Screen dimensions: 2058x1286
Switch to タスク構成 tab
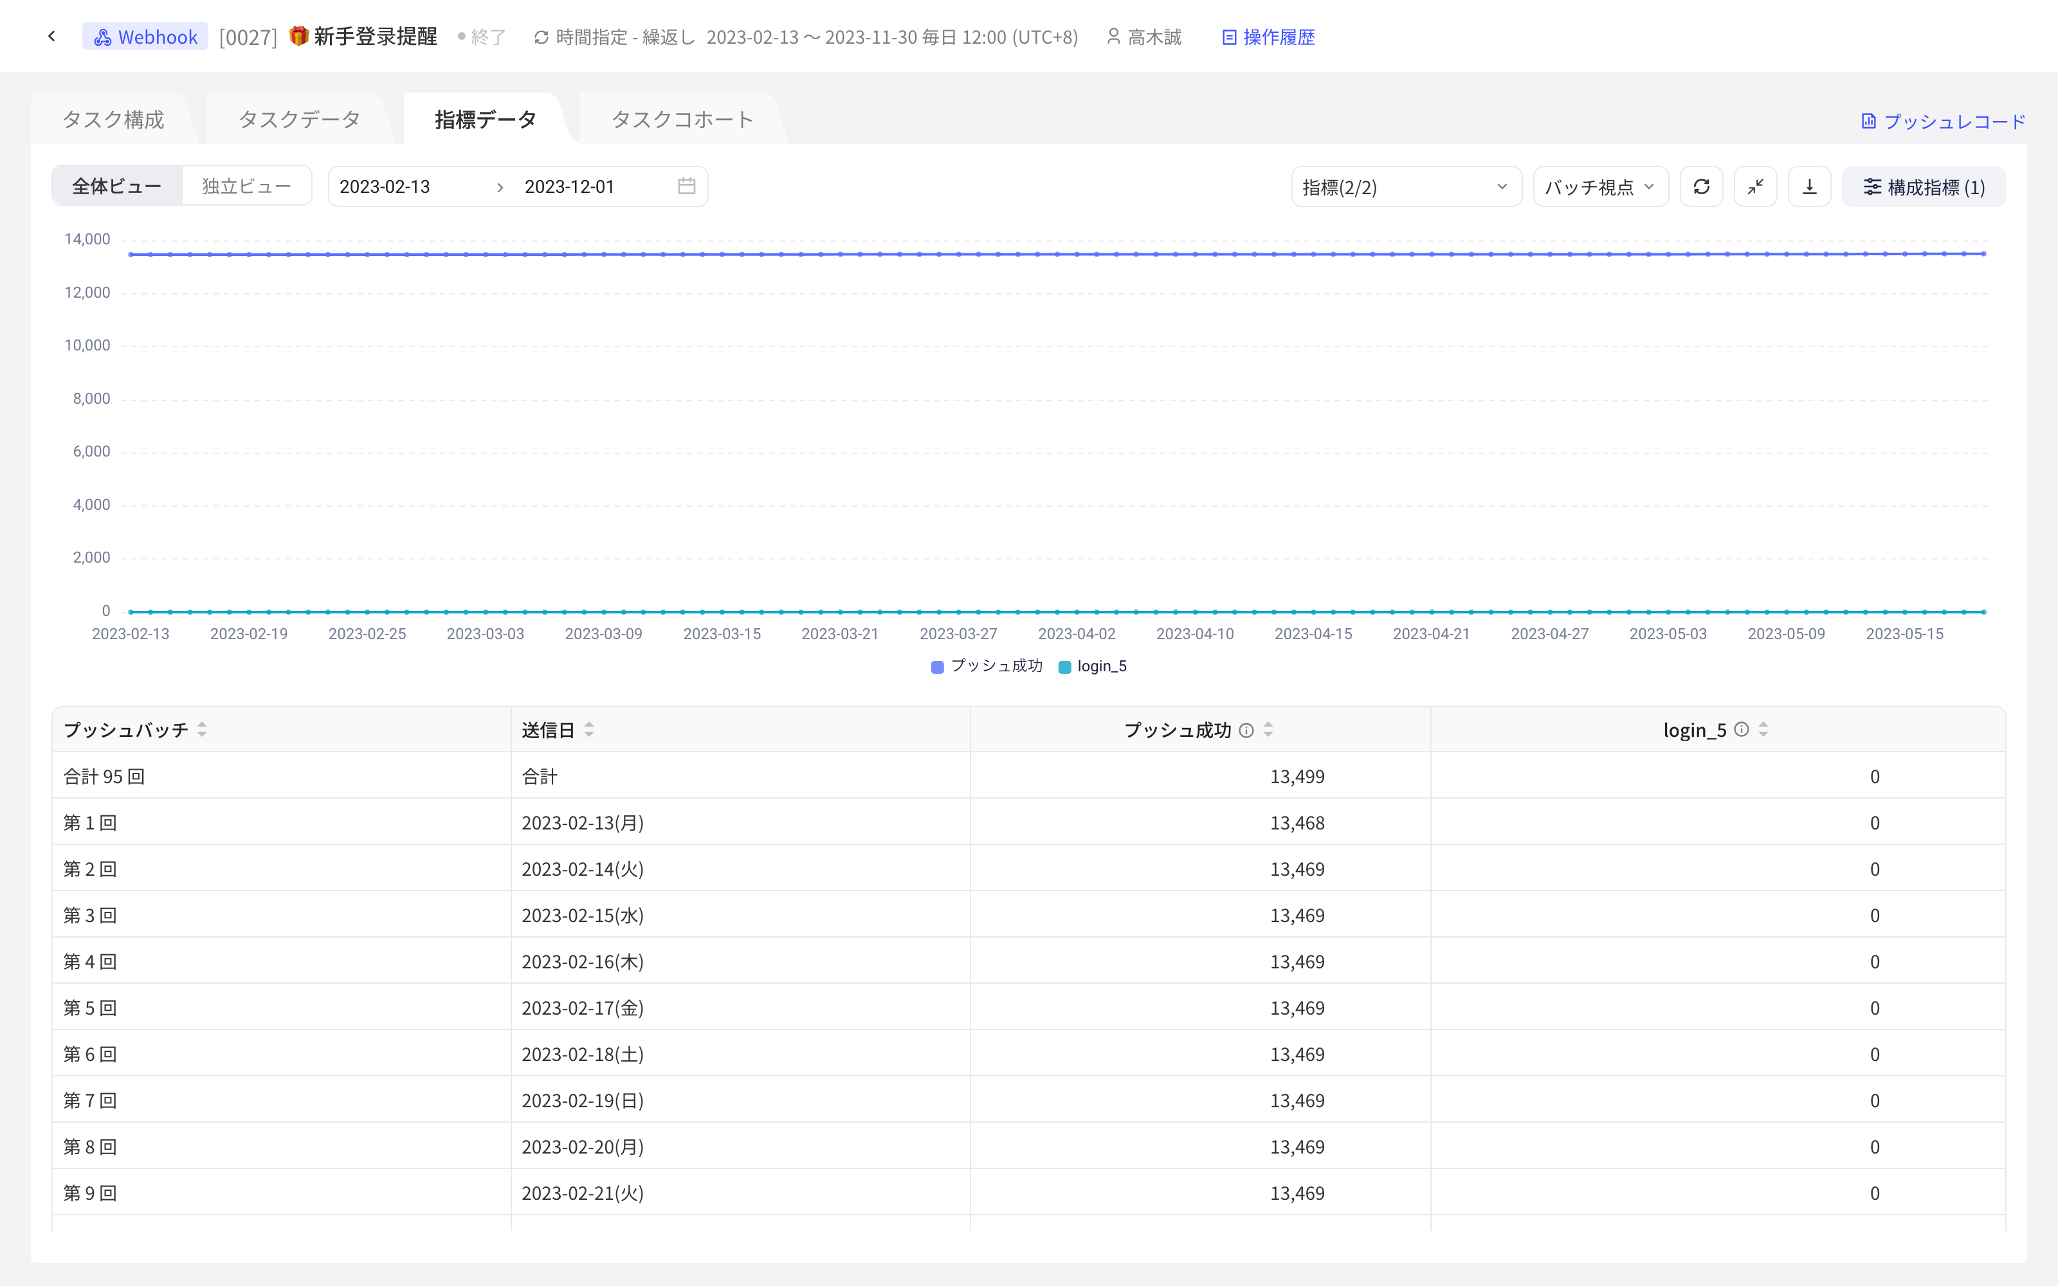click(113, 119)
